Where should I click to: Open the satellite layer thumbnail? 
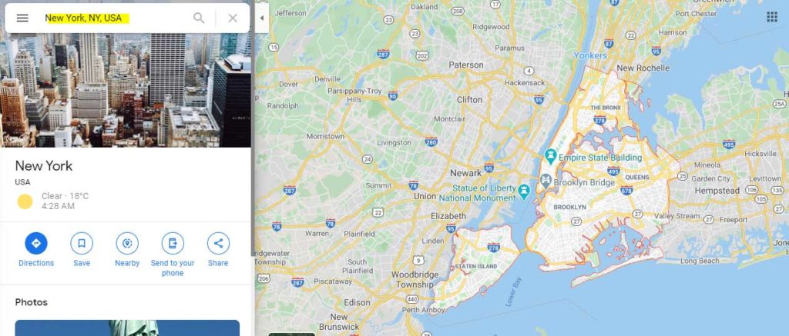point(292,334)
